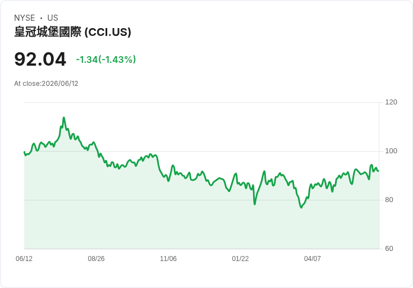Click the 01/22 date axis label
Viewport: 413px width, 288px height.
coord(240,259)
